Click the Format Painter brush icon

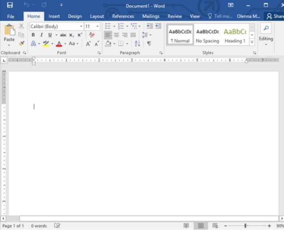[21, 43]
